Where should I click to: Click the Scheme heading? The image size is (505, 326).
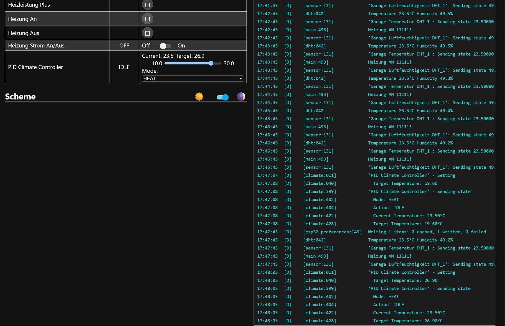click(20, 97)
